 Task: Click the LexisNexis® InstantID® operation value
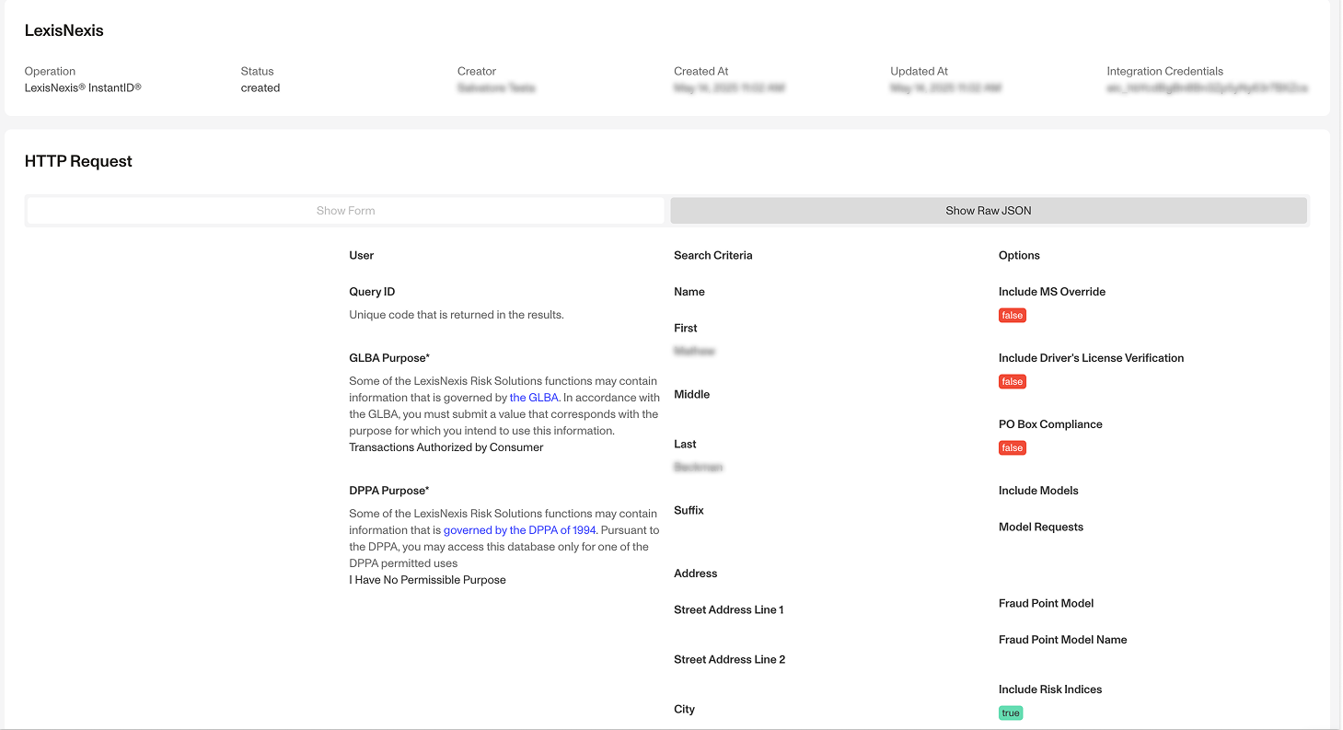tap(83, 88)
